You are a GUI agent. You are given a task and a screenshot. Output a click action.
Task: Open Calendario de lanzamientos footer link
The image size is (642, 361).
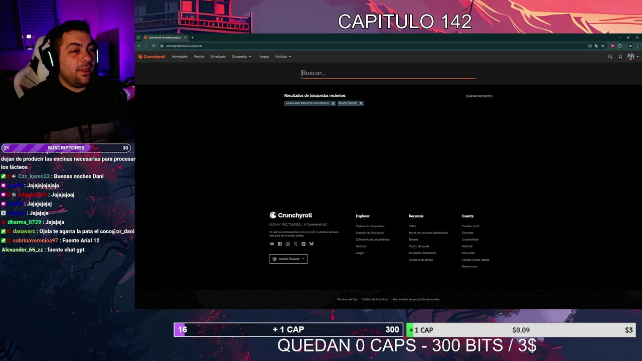click(373, 240)
